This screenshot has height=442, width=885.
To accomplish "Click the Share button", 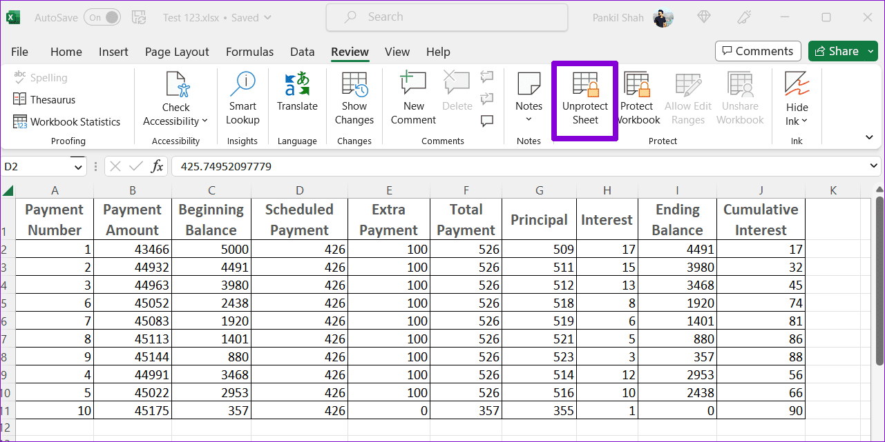I will (838, 51).
